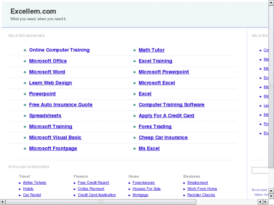Open Free Auto Insurance Quote link
Screen dimensions: 274x205
[x=61, y=105]
